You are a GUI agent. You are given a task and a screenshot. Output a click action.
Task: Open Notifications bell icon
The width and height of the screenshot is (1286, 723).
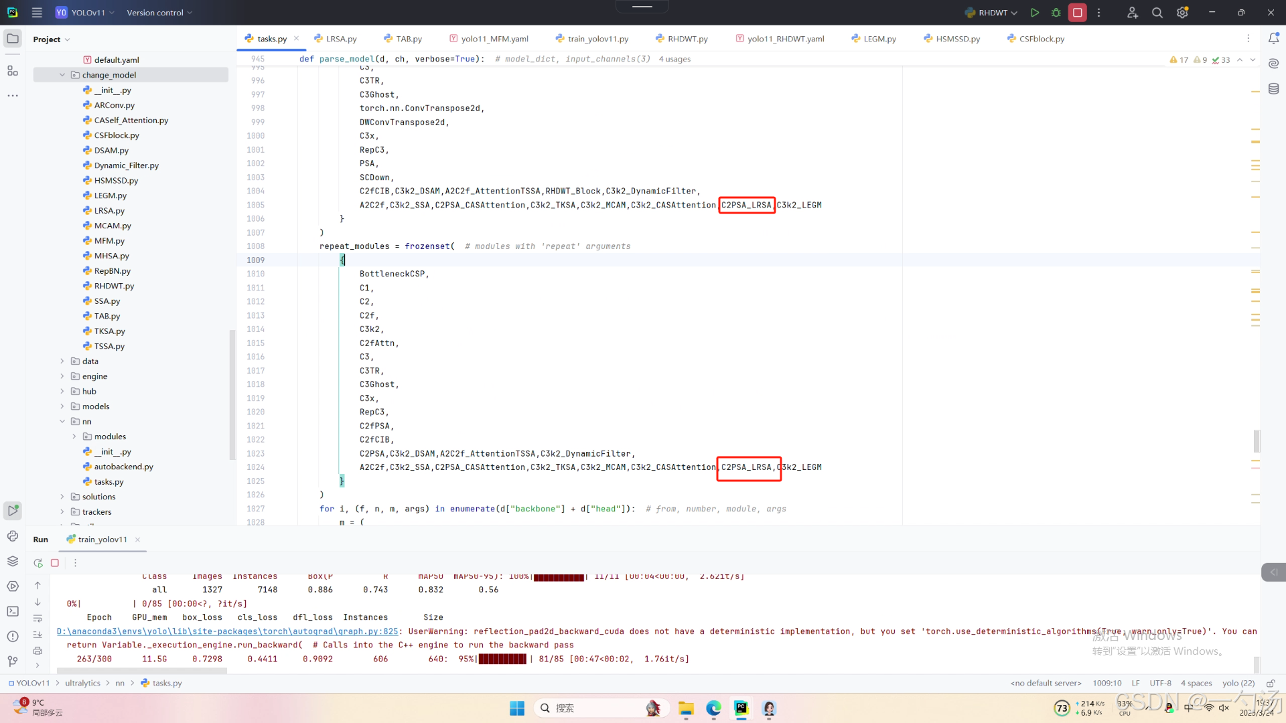click(1273, 39)
